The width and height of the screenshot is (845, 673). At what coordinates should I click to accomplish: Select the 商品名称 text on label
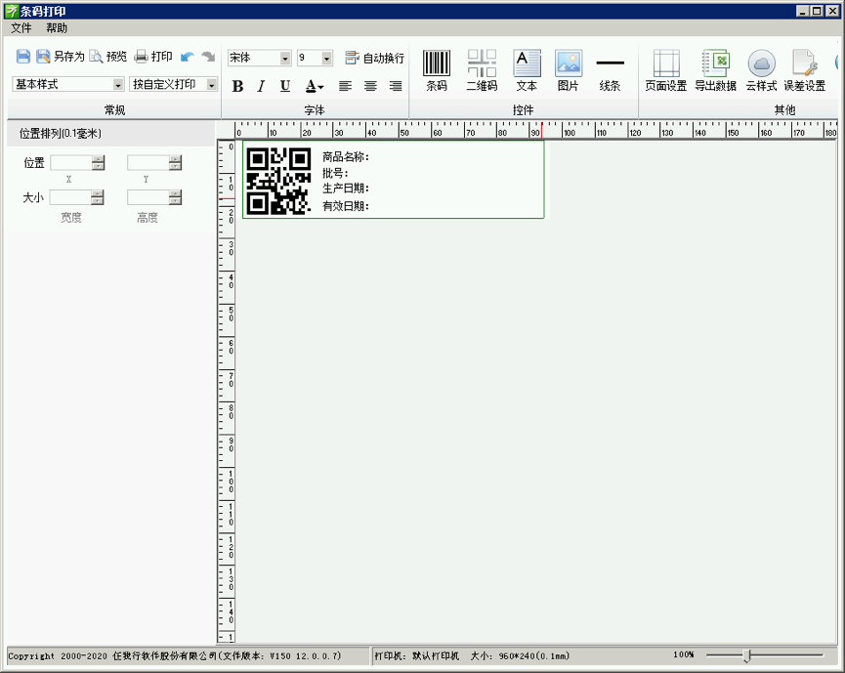346,157
